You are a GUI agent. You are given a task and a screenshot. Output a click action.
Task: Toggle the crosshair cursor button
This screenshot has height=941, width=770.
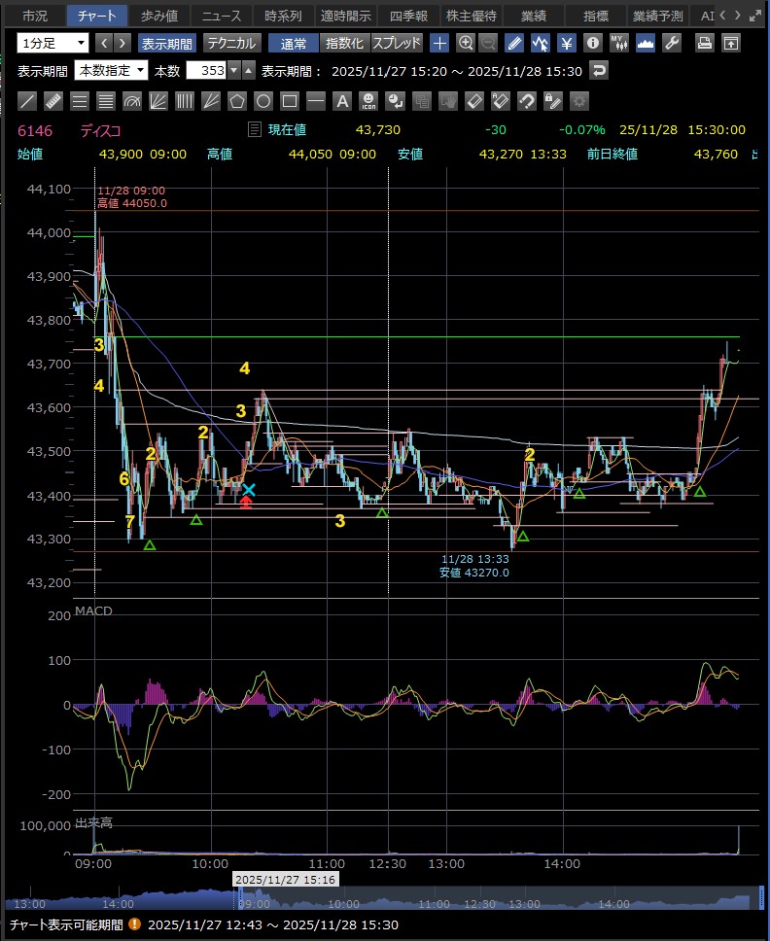coord(439,43)
